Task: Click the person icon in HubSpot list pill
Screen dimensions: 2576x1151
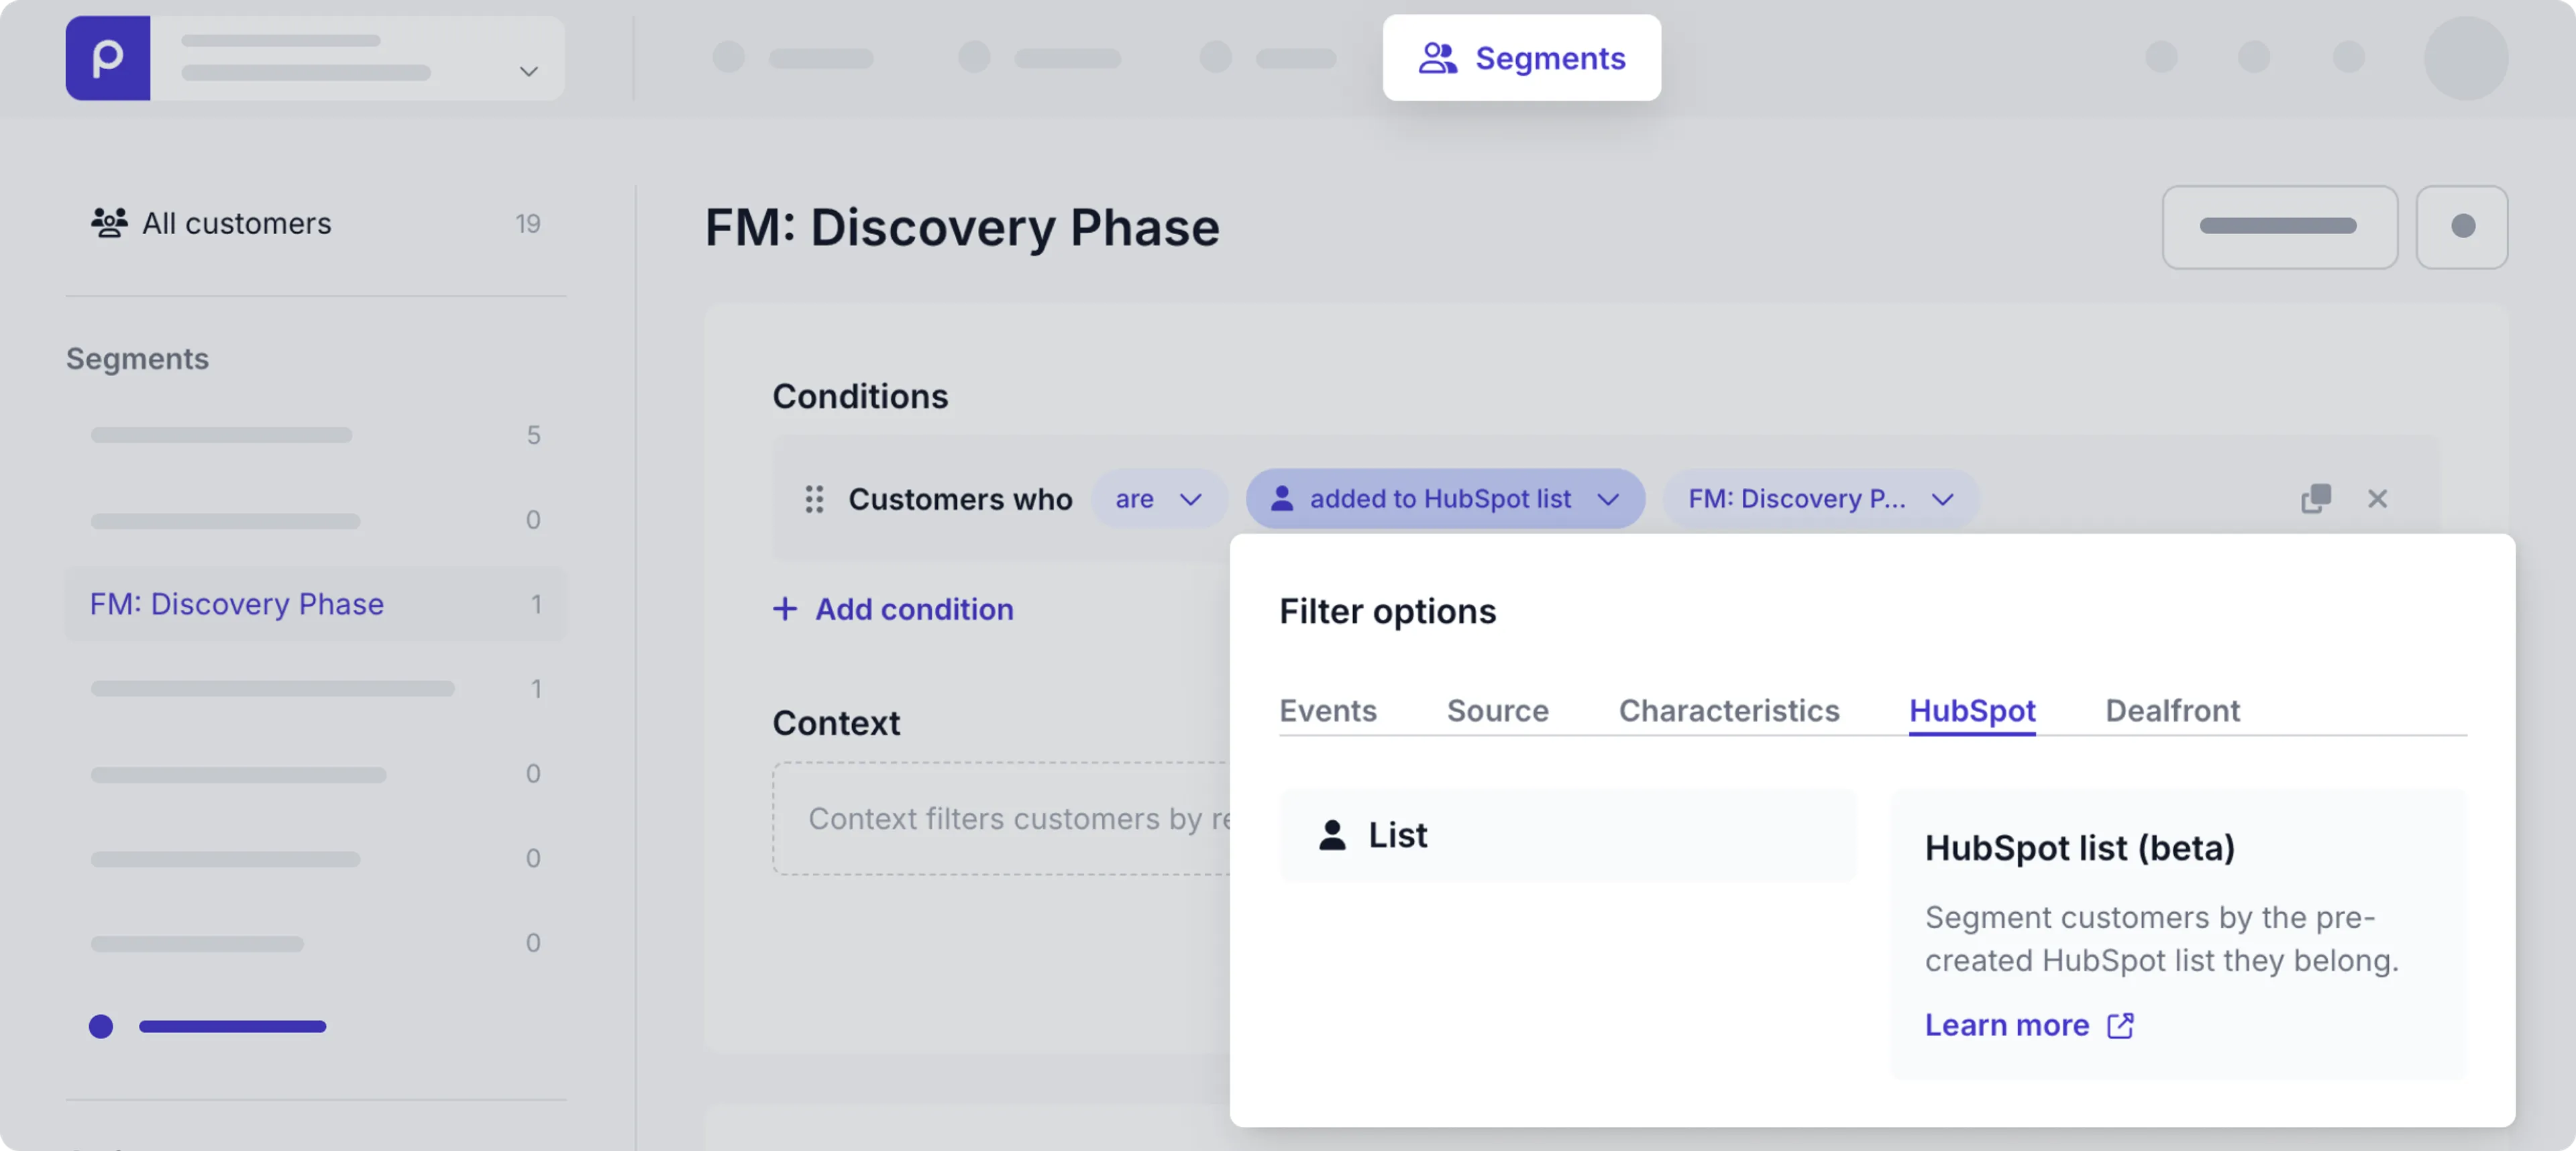Action: pyautogui.click(x=1282, y=498)
